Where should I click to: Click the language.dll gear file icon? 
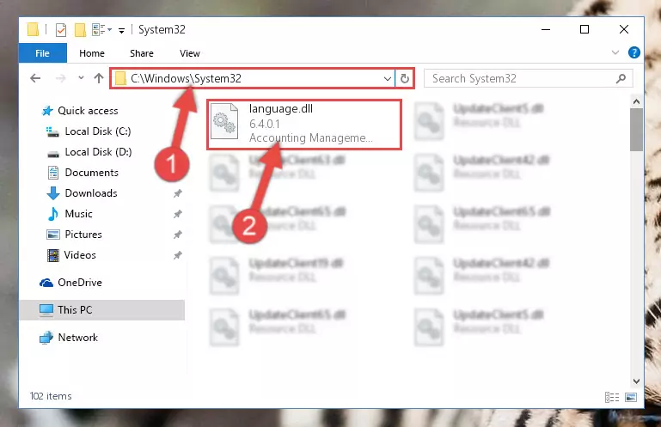(x=224, y=121)
